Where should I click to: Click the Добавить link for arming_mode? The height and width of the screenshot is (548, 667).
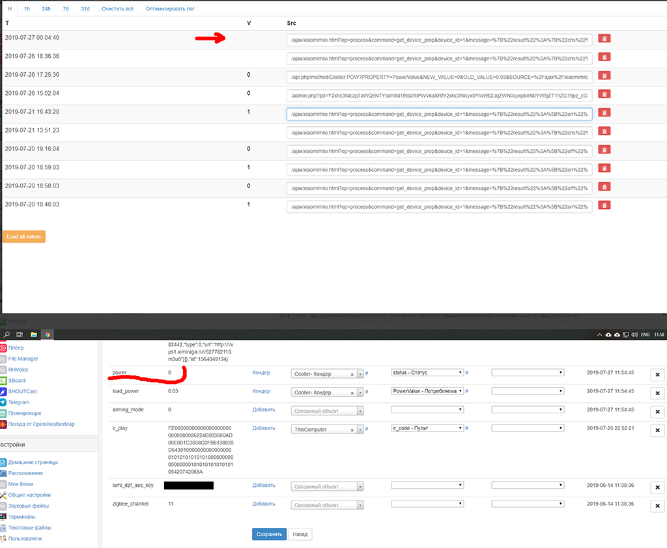tap(263, 410)
